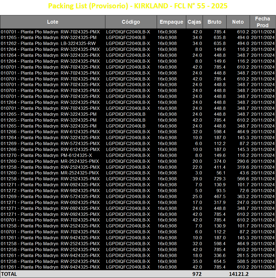
Task: Select the Código column header
Action: (x=131, y=22)
